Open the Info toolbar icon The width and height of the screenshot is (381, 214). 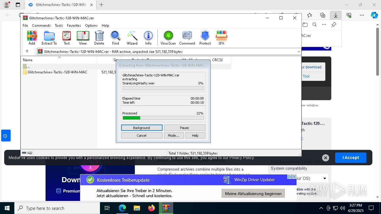[148, 38]
